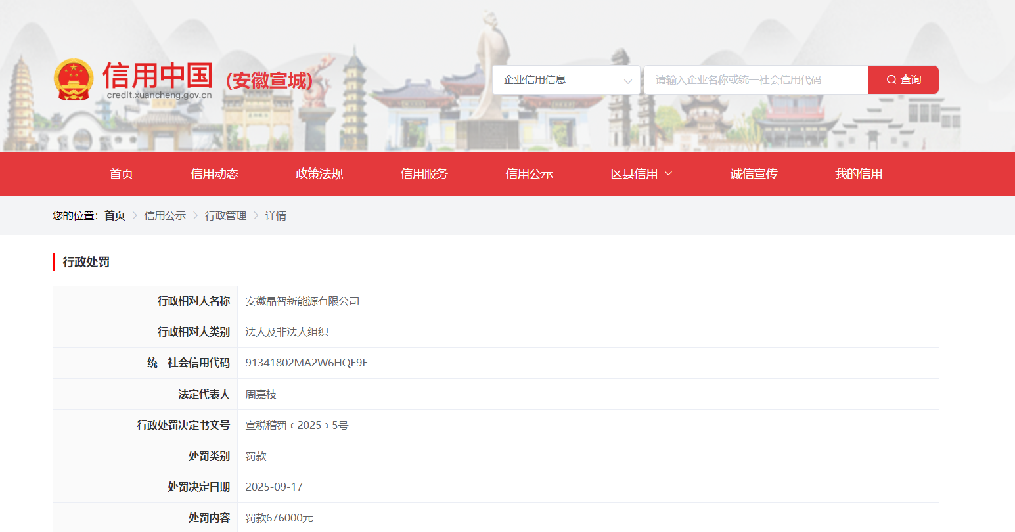Click the magnifier icon in the 查询 button

coord(891,80)
